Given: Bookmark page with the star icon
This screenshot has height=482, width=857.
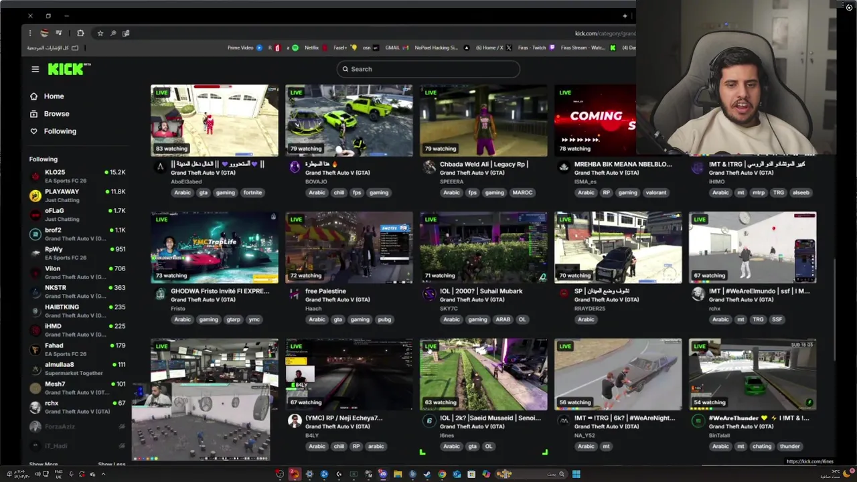Looking at the screenshot, I should tap(100, 33).
